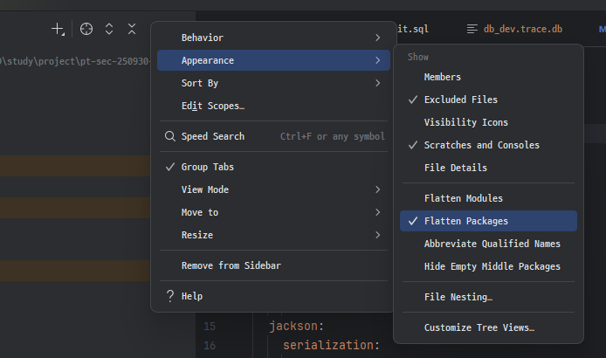Click the Sort By chevron arrow

pyautogui.click(x=377, y=83)
